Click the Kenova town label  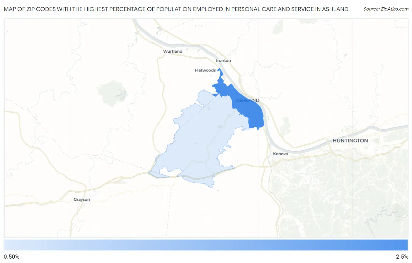[280, 154]
